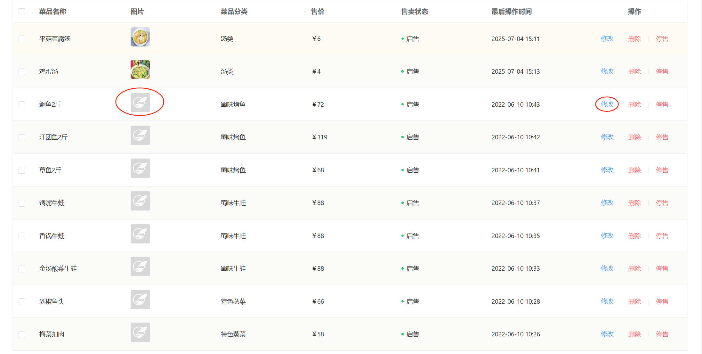Toggle the select-all checkbox in table header
Image resolution: width=702 pixels, height=354 pixels.
(x=22, y=12)
